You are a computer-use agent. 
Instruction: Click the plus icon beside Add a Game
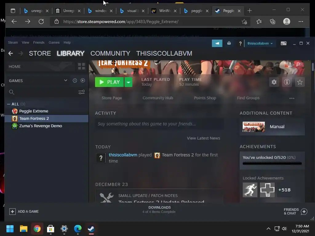pyautogui.click(x=12, y=211)
